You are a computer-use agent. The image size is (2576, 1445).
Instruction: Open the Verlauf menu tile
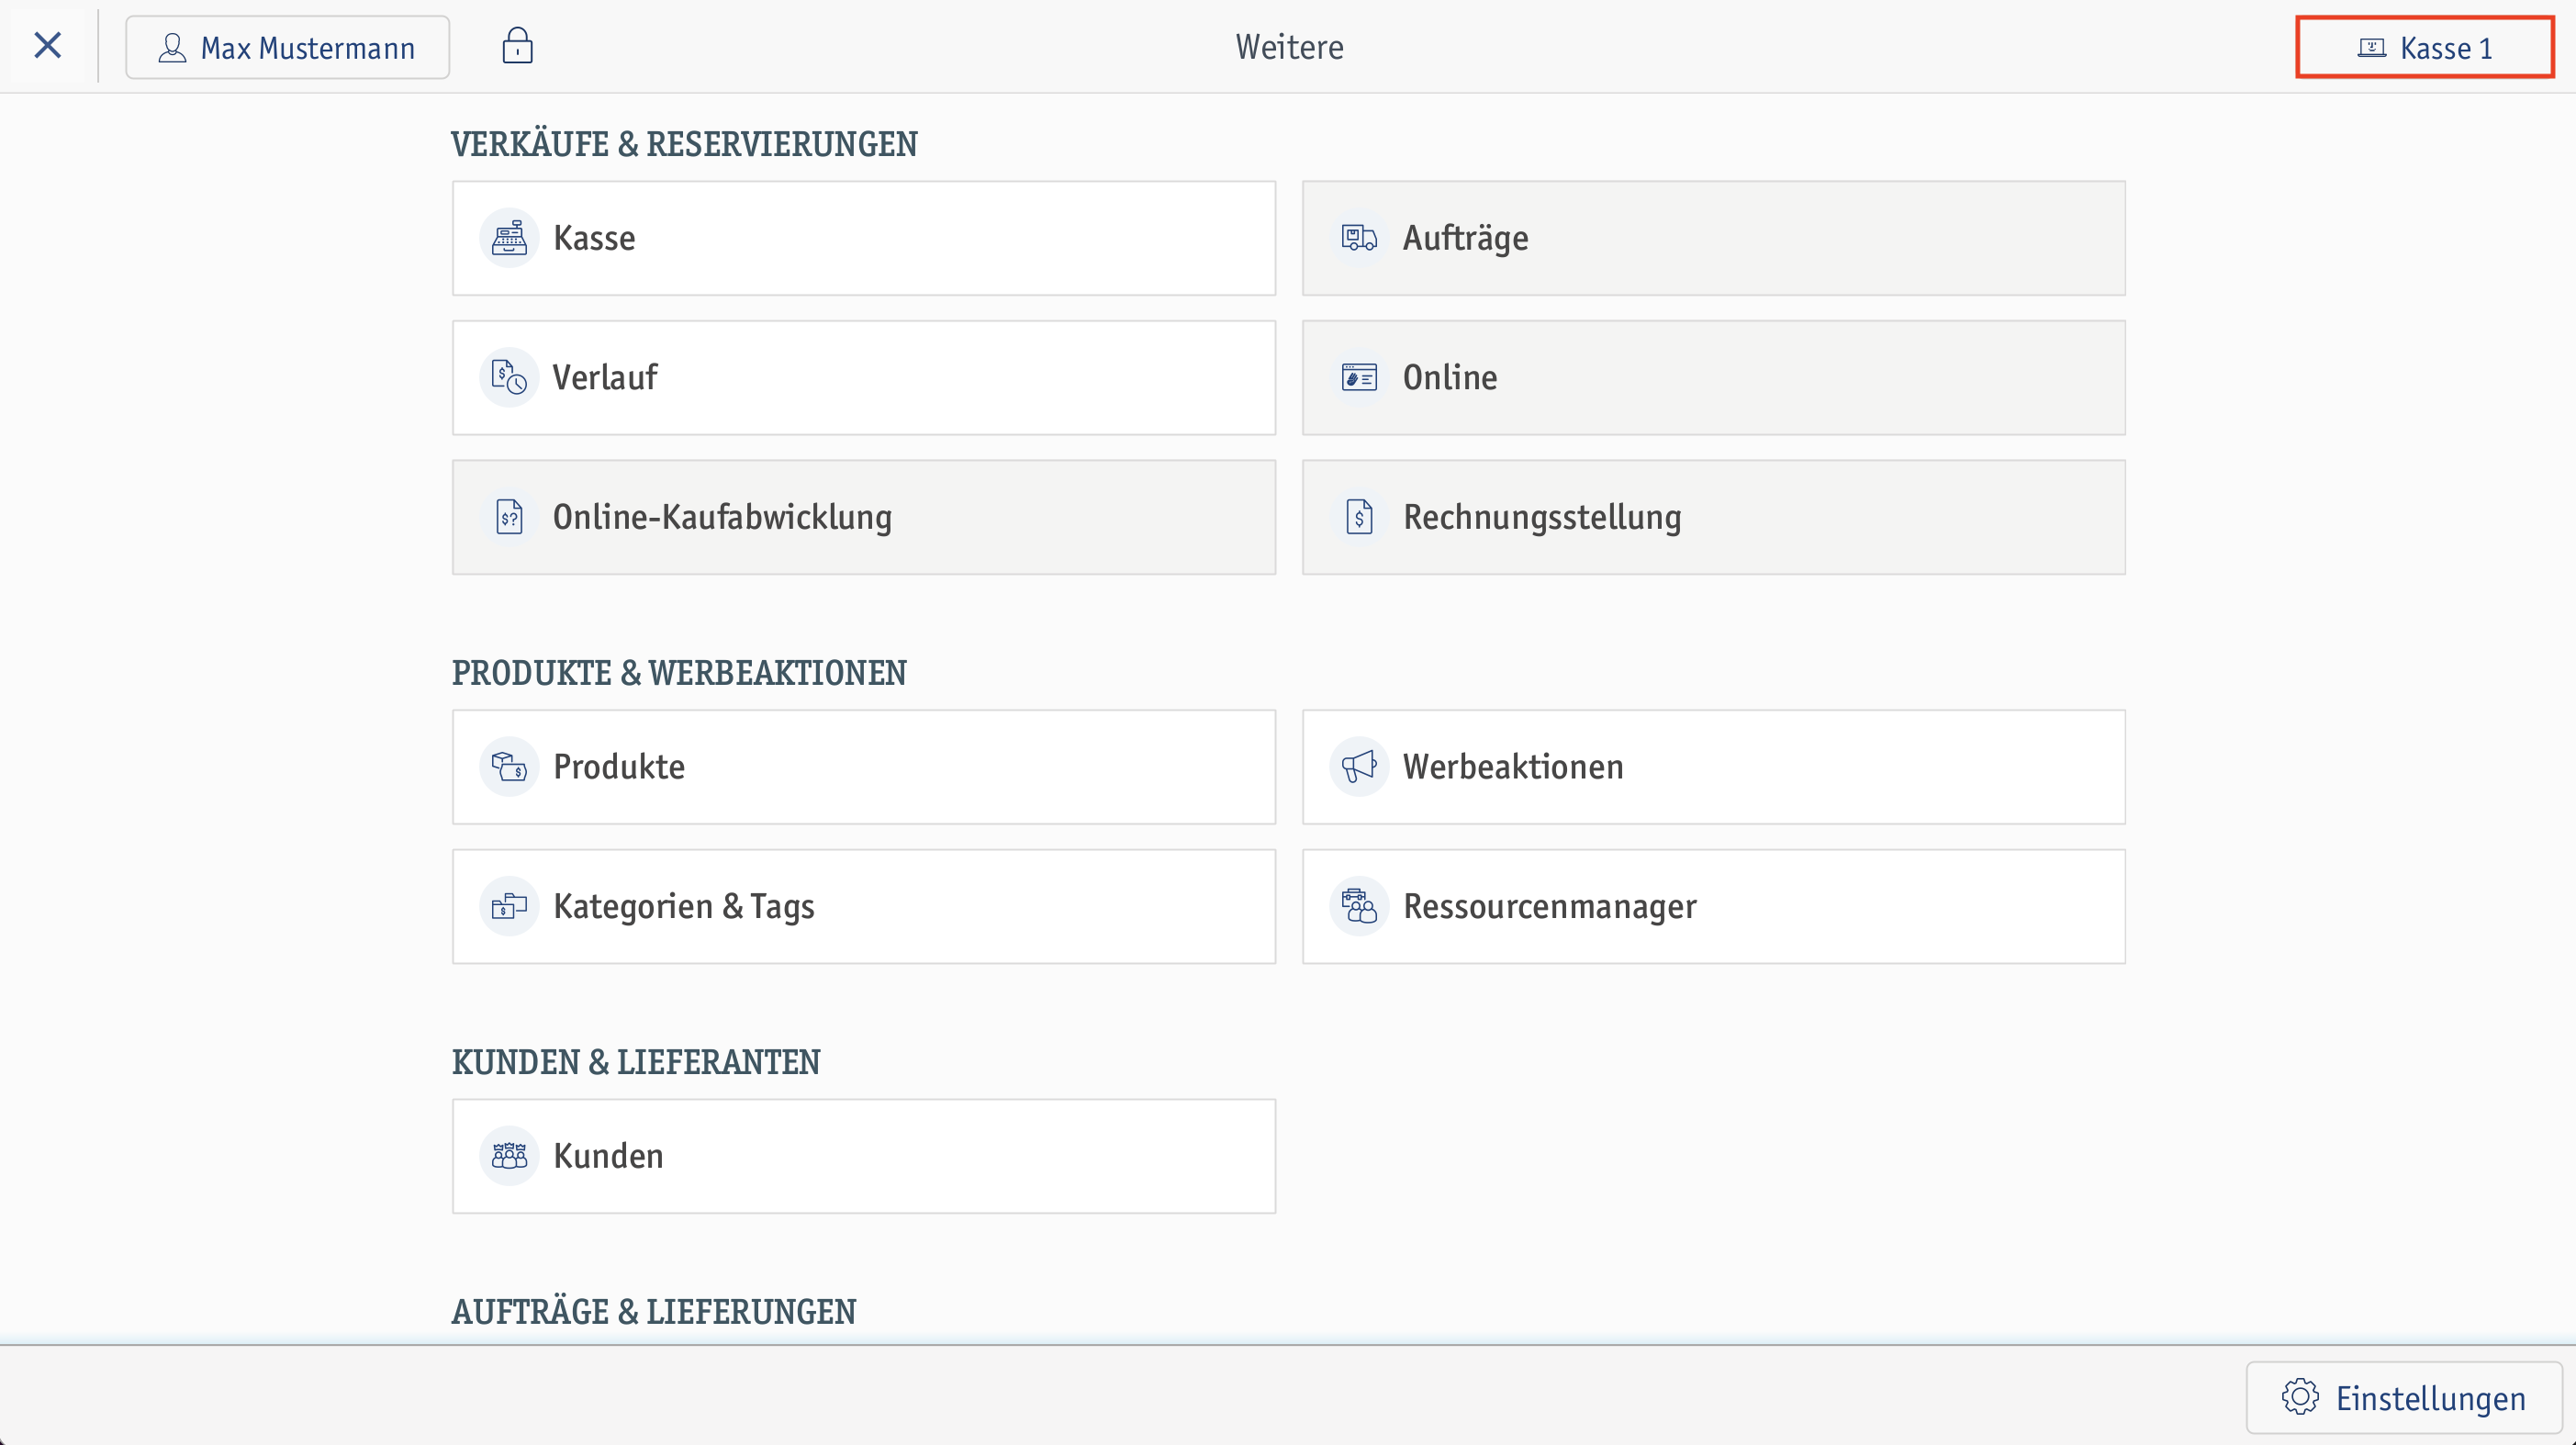click(864, 378)
